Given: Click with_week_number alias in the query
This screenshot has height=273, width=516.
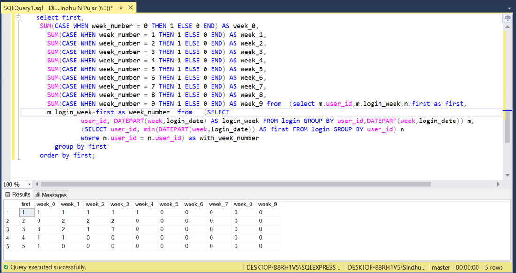Looking at the screenshot, I should [x=229, y=138].
